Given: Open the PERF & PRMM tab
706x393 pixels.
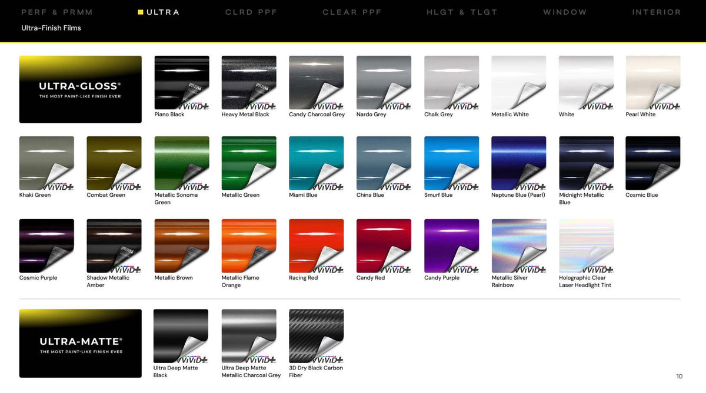Looking at the screenshot, I should (x=57, y=12).
